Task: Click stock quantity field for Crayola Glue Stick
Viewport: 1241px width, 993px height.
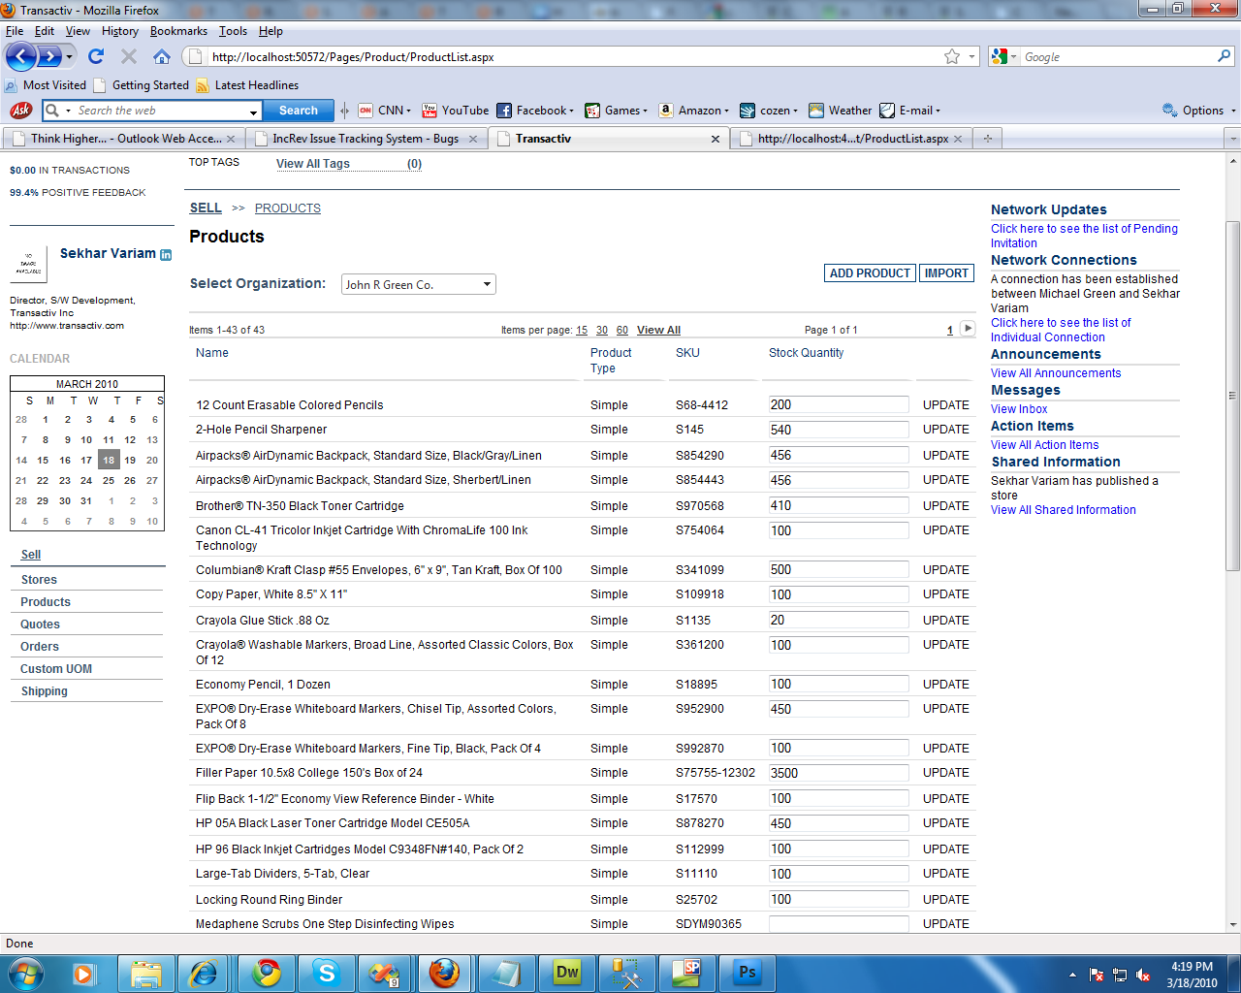Action: click(838, 620)
